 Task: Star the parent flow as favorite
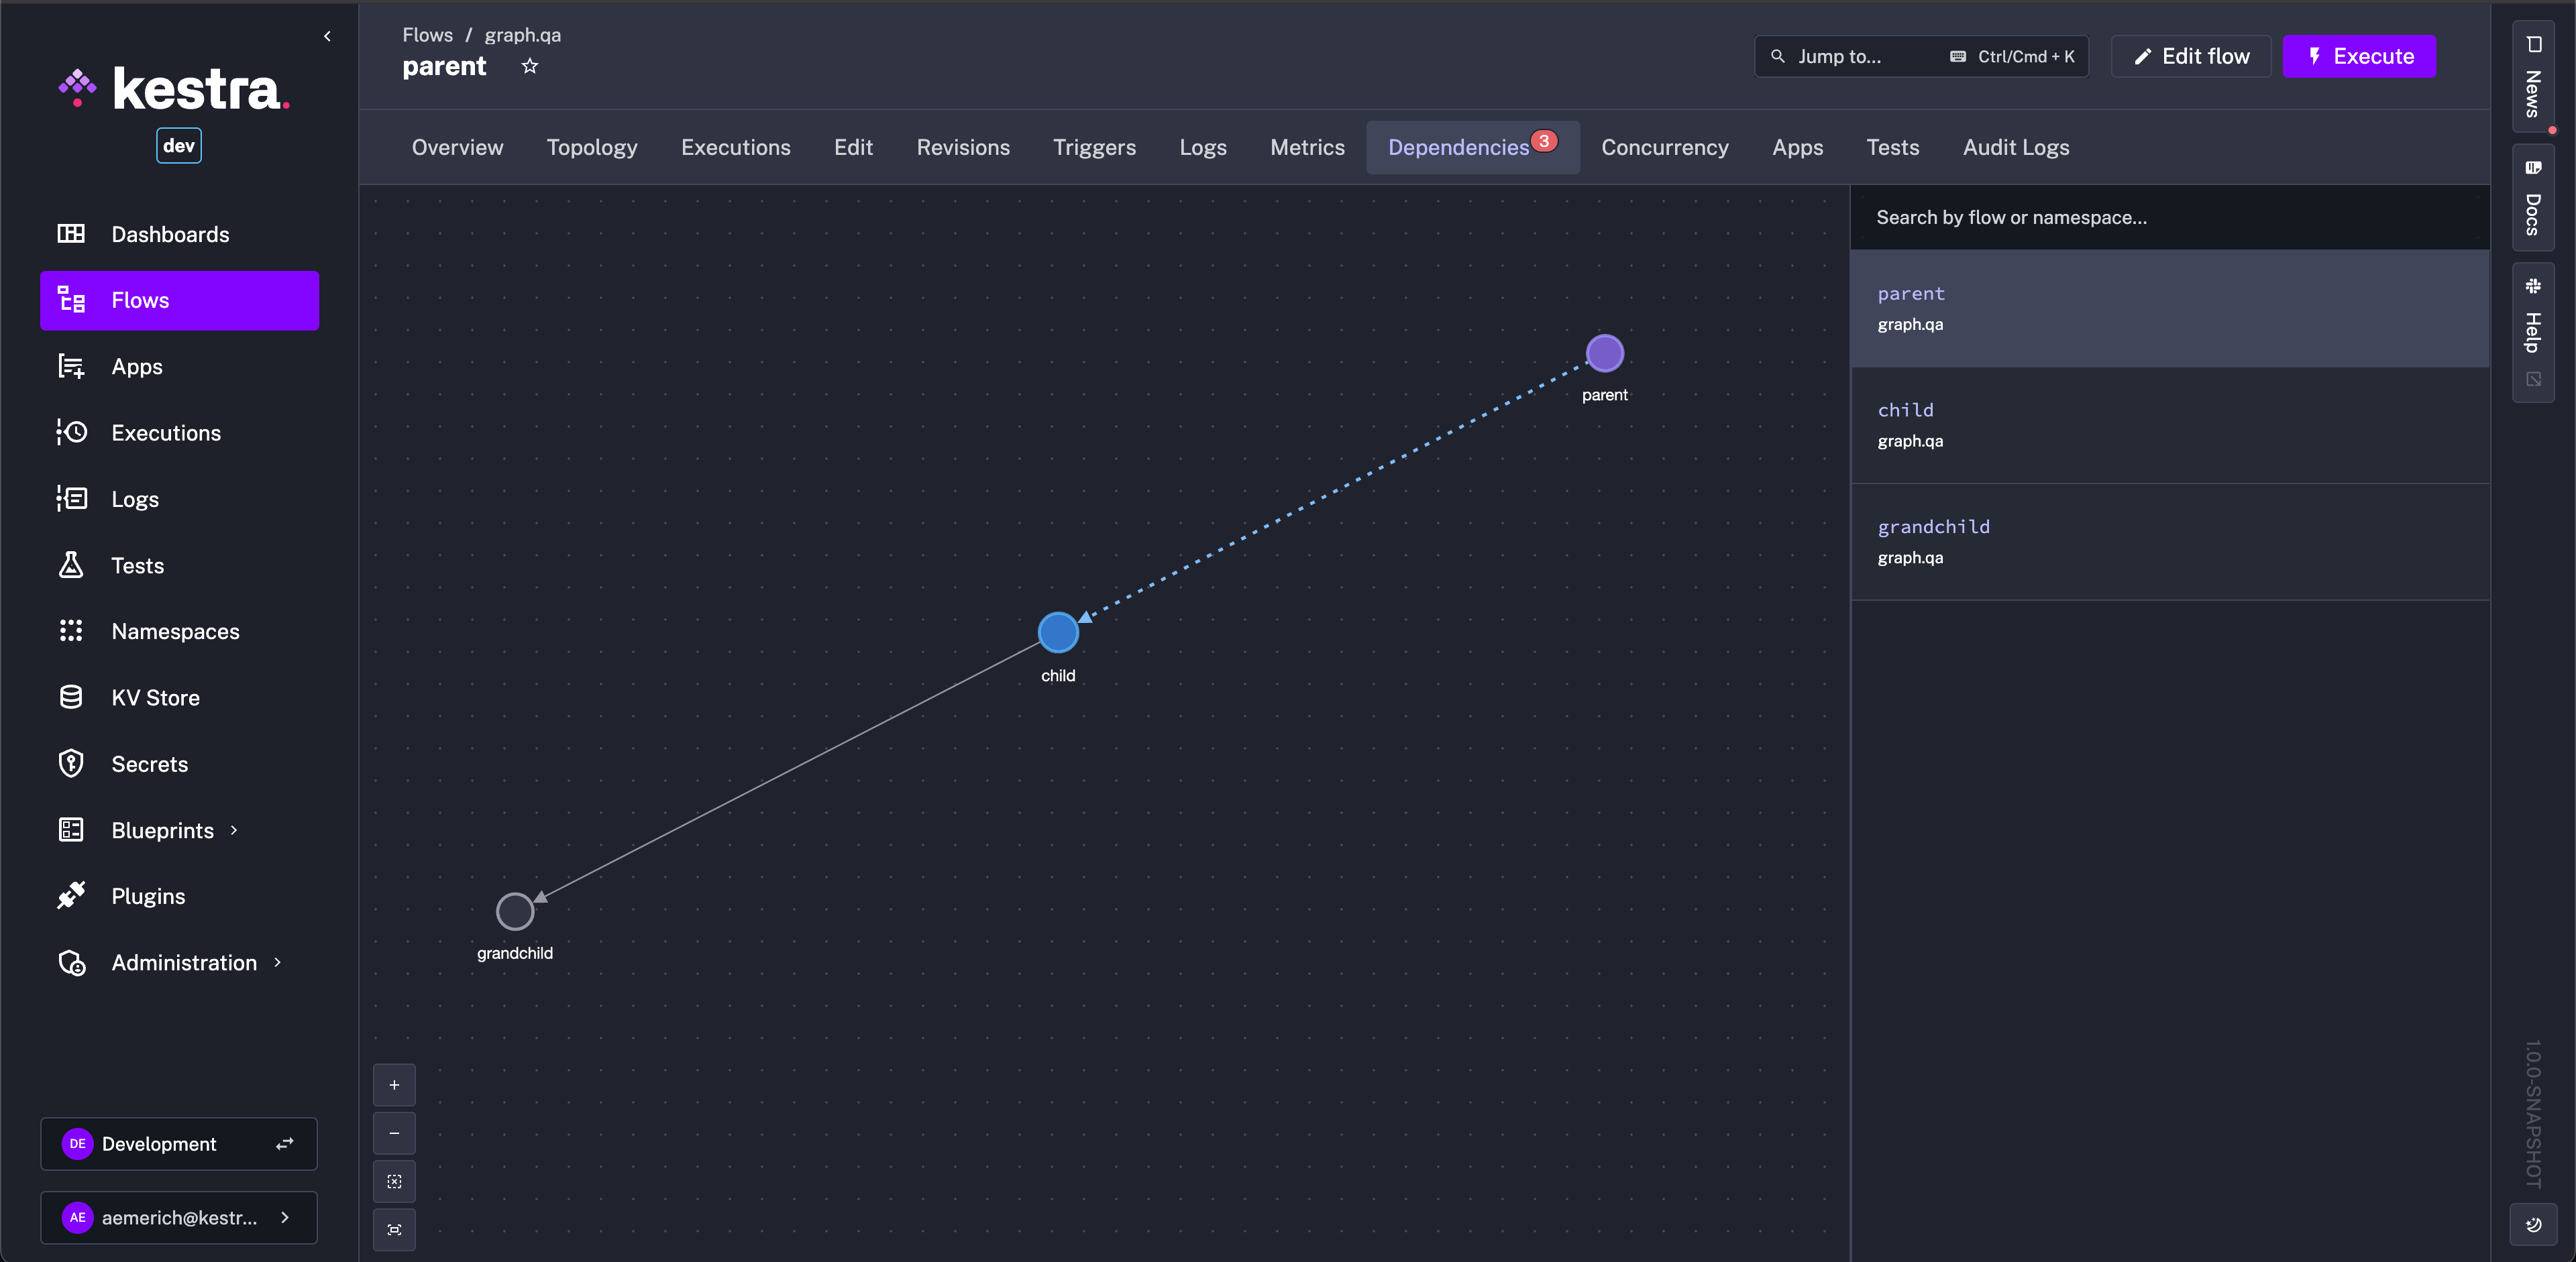(x=530, y=66)
